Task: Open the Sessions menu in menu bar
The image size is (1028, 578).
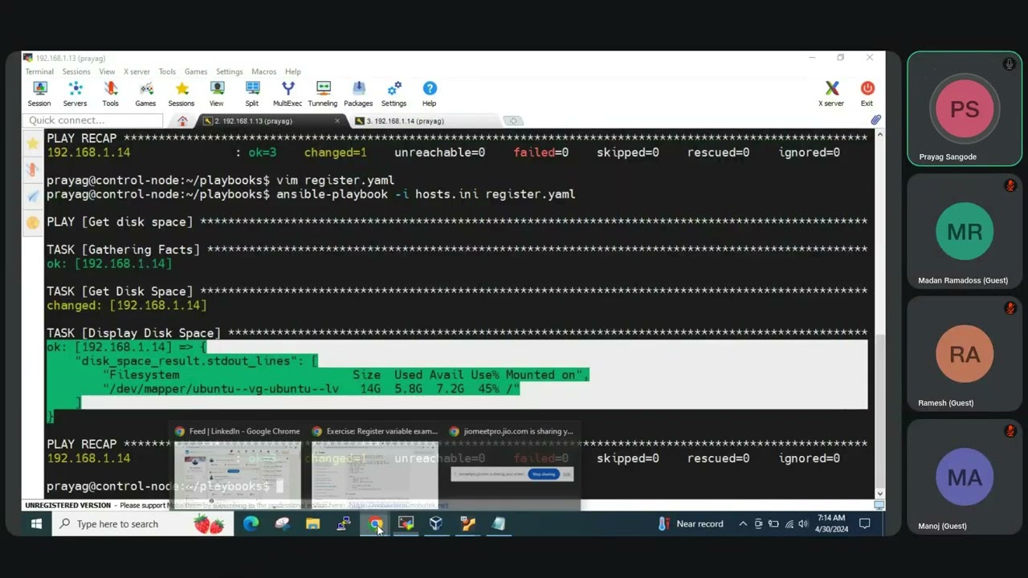Action: click(x=76, y=71)
